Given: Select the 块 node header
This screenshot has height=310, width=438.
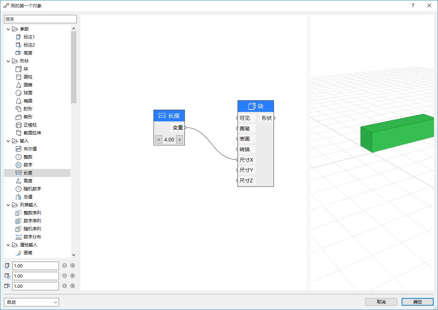Looking at the screenshot, I should [x=256, y=106].
